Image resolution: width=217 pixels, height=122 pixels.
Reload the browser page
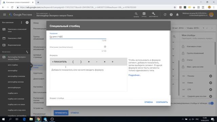point(12,7)
